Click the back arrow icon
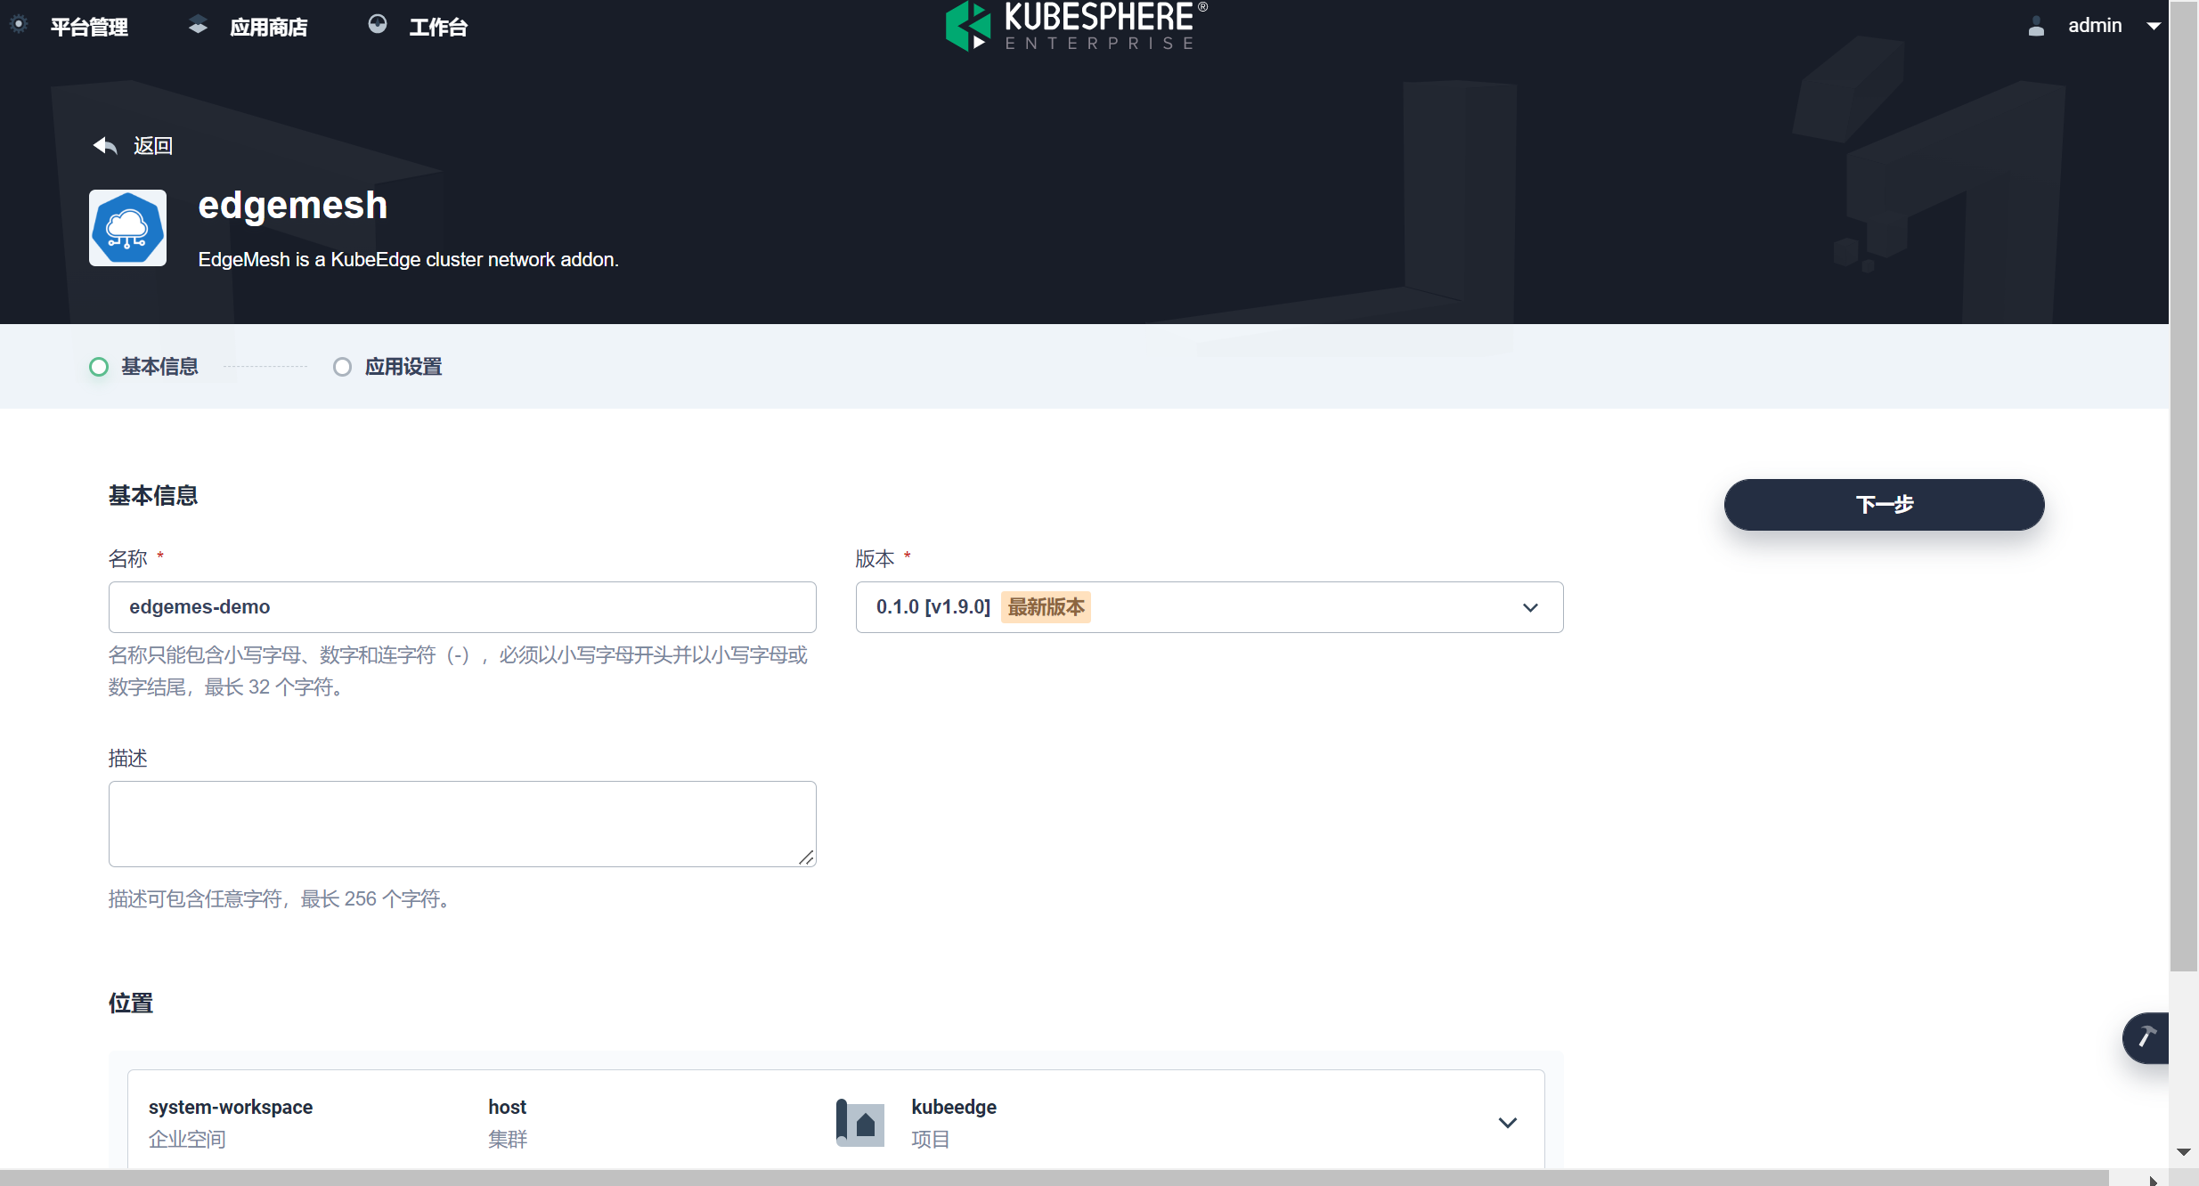Viewport: 2199px width, 1186px height. click(x=105, y=145)
